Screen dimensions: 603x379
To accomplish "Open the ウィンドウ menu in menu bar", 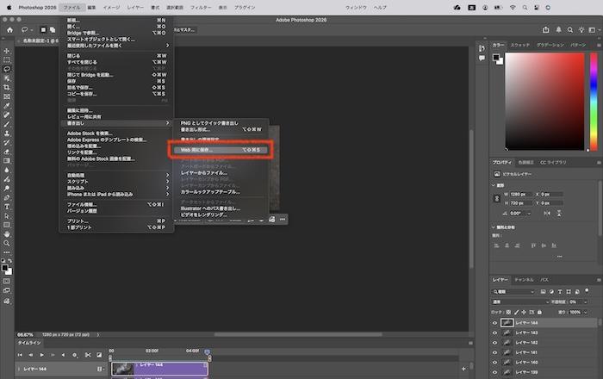I will tap(356, 7).
